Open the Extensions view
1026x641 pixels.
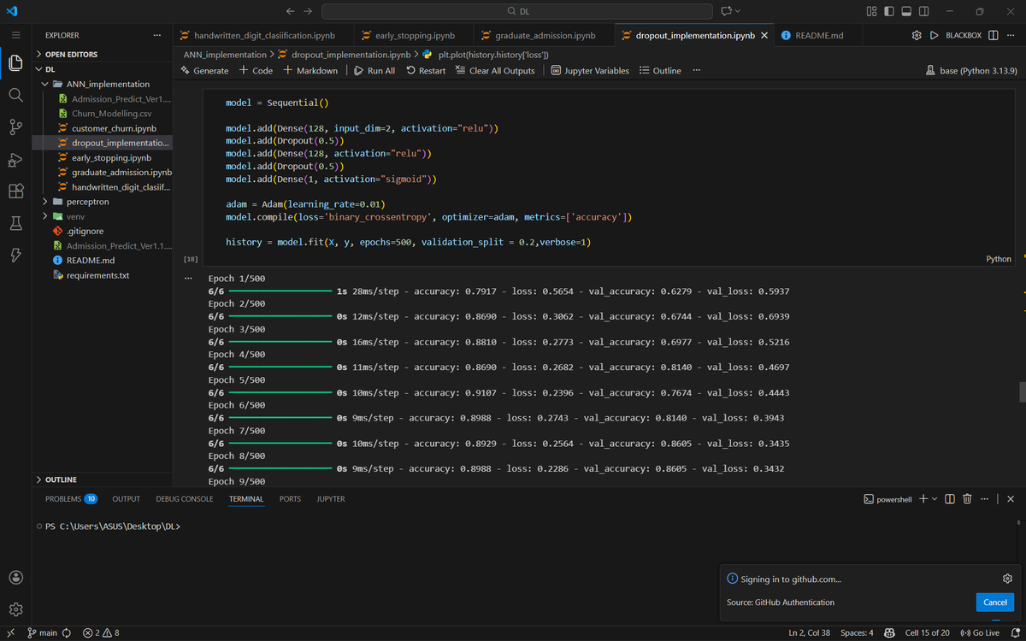click(15, 191)
